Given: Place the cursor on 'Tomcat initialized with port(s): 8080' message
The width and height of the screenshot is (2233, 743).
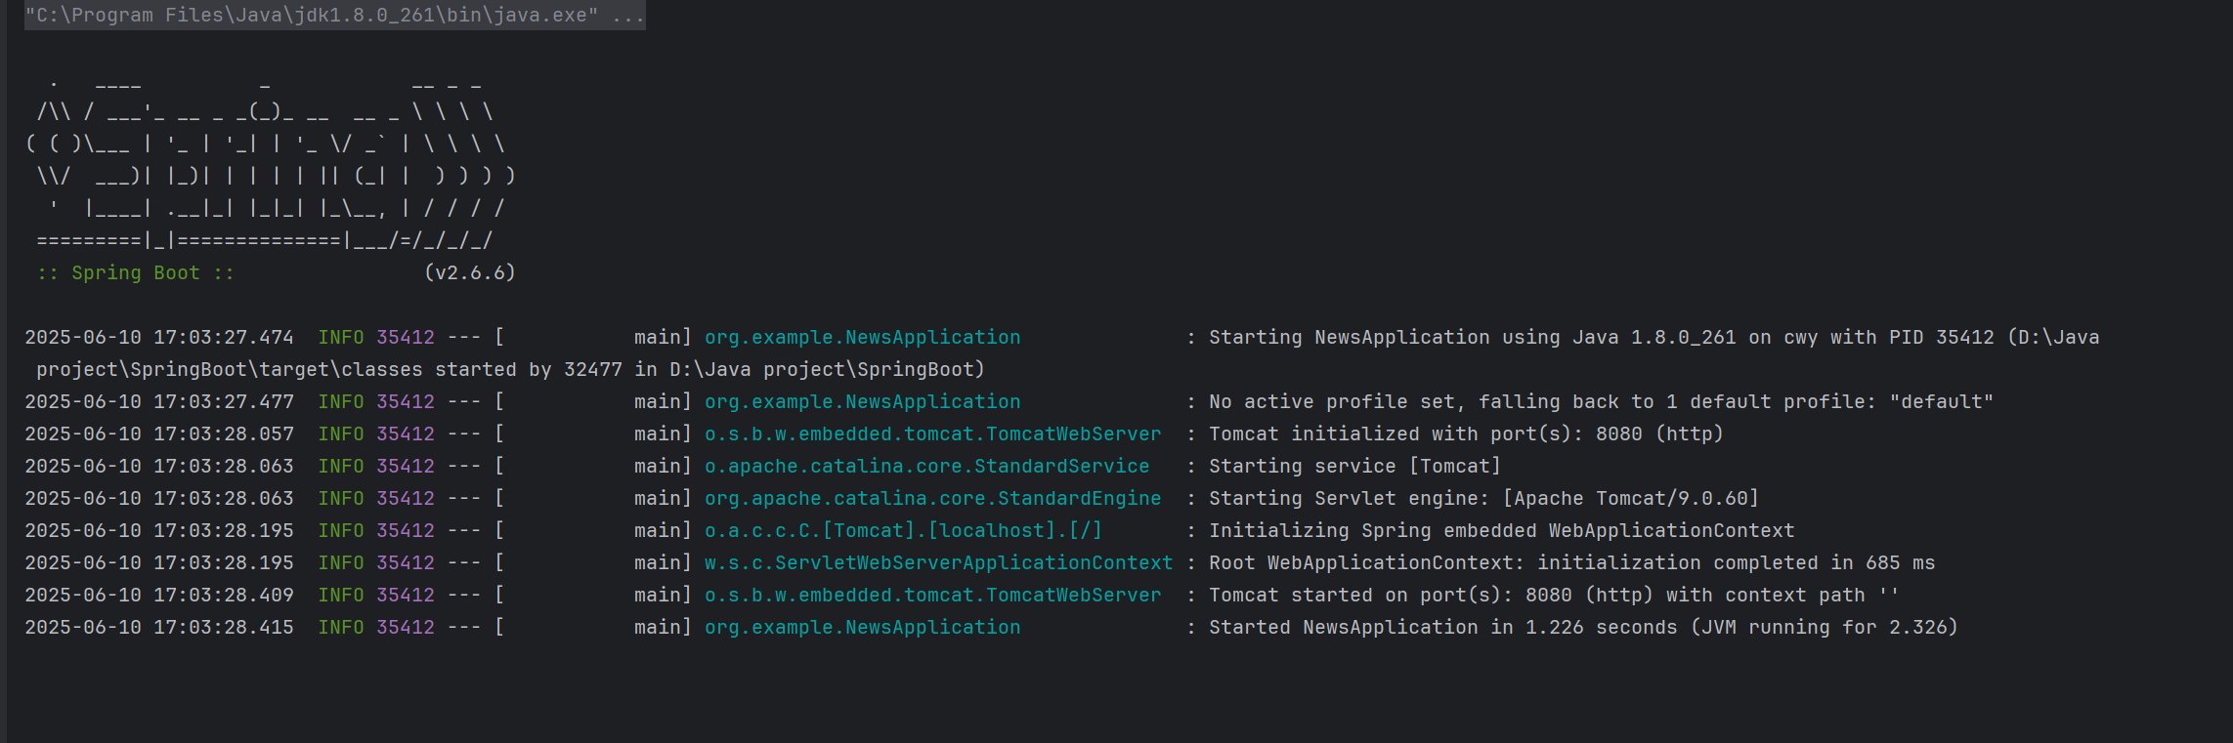Looking at the screenshot, I should click(1426, 433).
